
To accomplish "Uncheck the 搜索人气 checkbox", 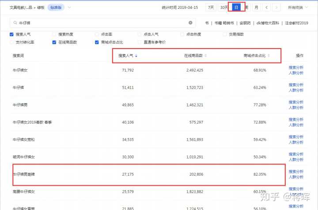I will (11, 34).
